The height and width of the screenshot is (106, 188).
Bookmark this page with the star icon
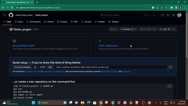click(x=166, y=8)
